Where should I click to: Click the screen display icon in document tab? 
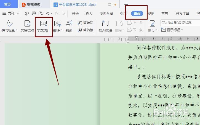click(x=110, y=5)
